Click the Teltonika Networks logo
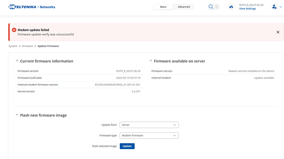Viewport: 284px width, 159px height. [x=32, y=7]
